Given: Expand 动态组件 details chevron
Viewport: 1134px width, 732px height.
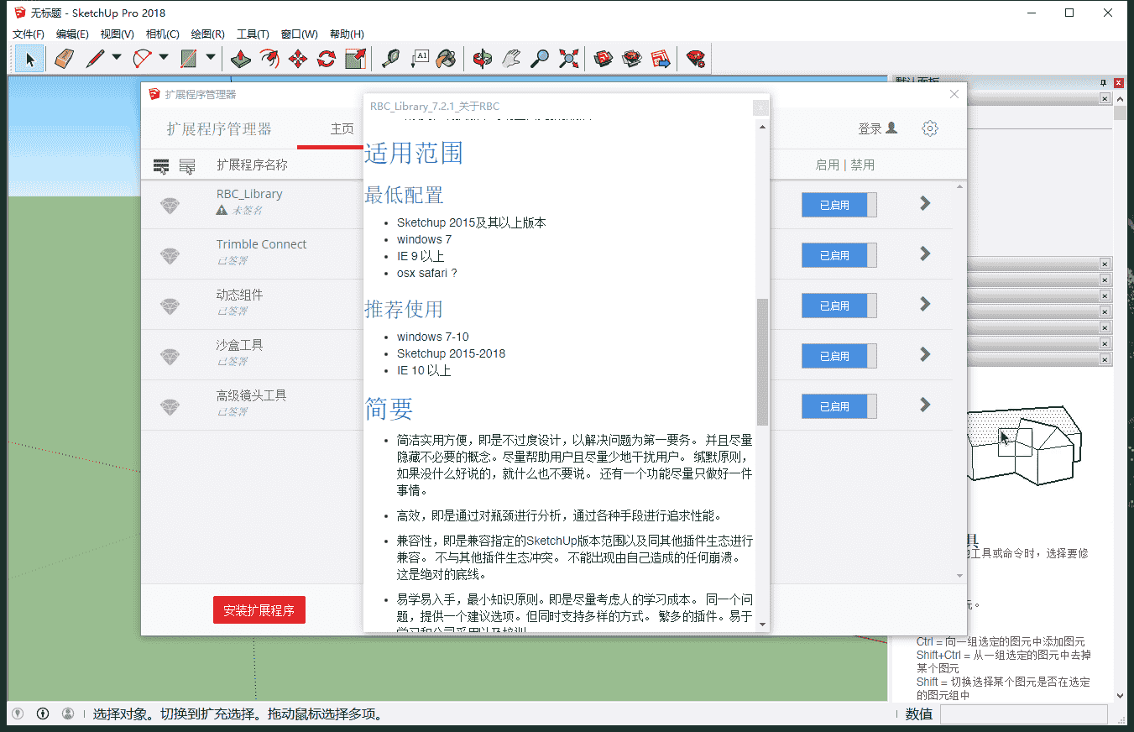Looking at the screenshot, I should point(925,304).
